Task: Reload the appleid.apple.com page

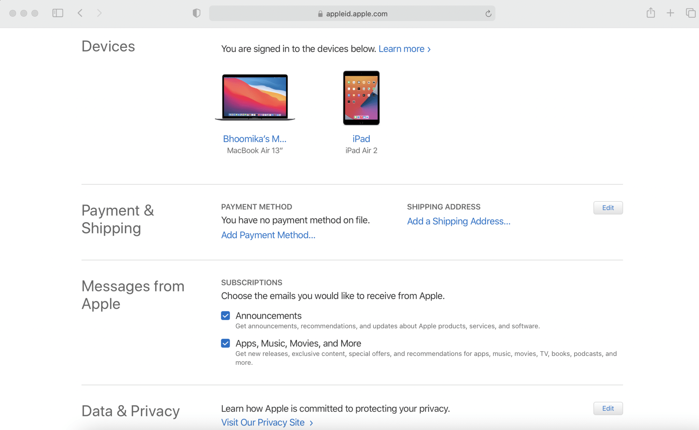Action: (x=488, y=14)
